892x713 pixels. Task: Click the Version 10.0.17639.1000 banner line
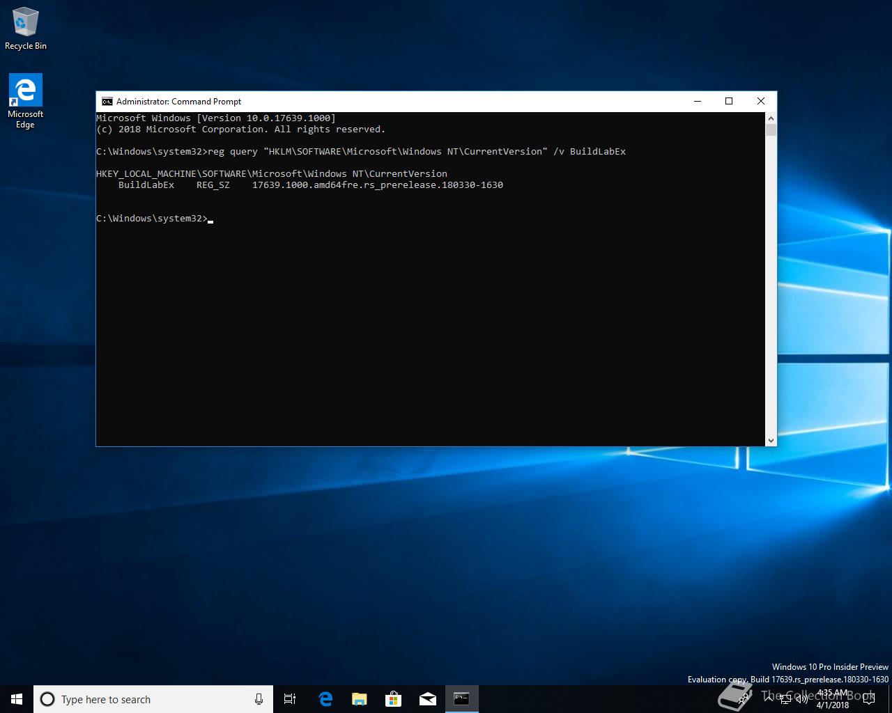[216, 118]
